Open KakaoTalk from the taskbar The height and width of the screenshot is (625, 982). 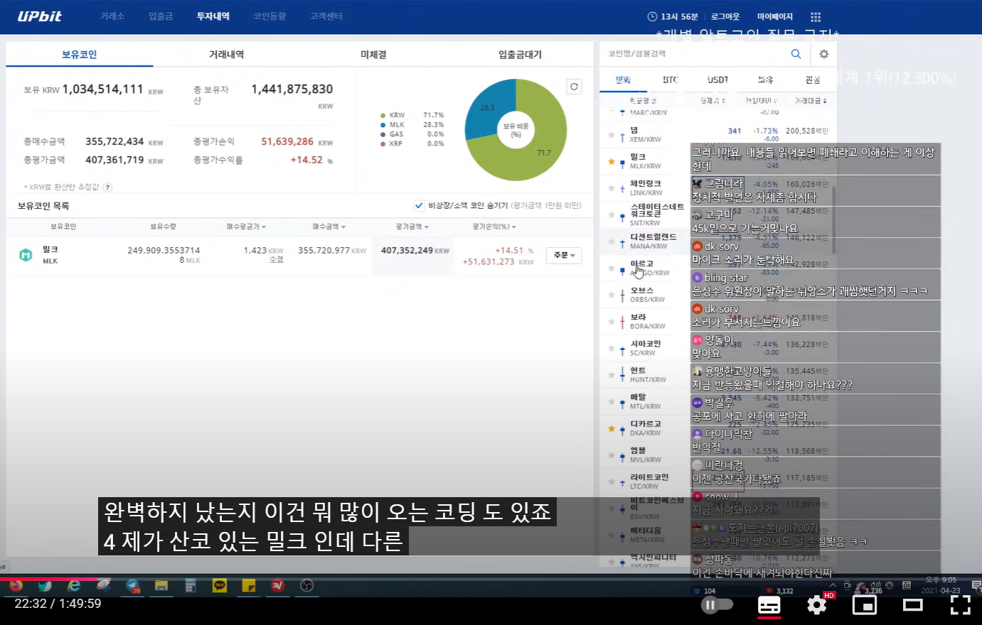pos(220,586)
